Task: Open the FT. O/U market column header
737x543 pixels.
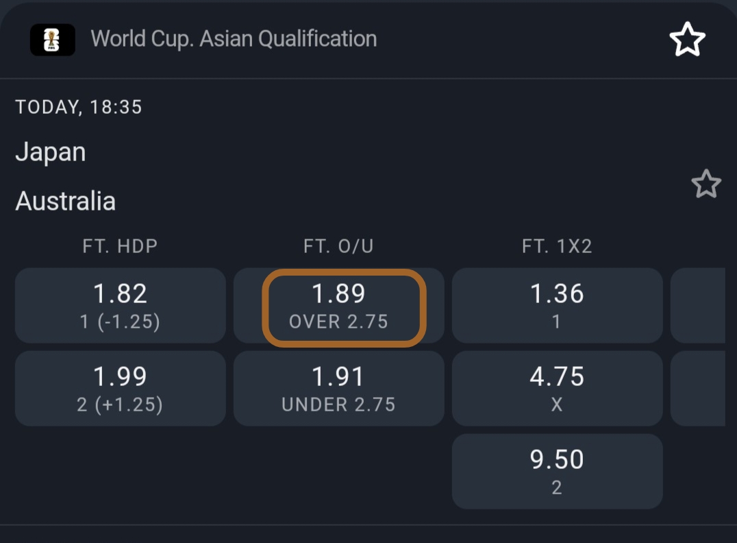Action: pos(338,245)
